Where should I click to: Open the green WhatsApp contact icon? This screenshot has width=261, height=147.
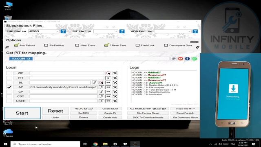194,58
